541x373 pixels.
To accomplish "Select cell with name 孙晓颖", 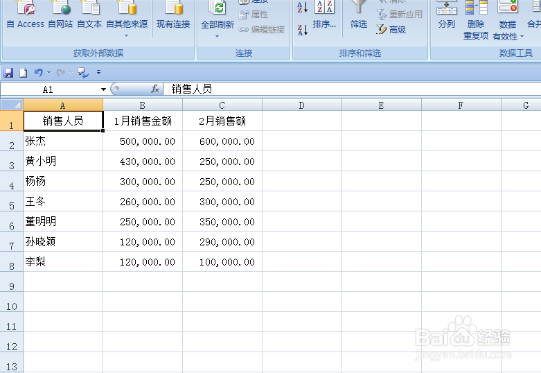I will [x=63, y=241].
